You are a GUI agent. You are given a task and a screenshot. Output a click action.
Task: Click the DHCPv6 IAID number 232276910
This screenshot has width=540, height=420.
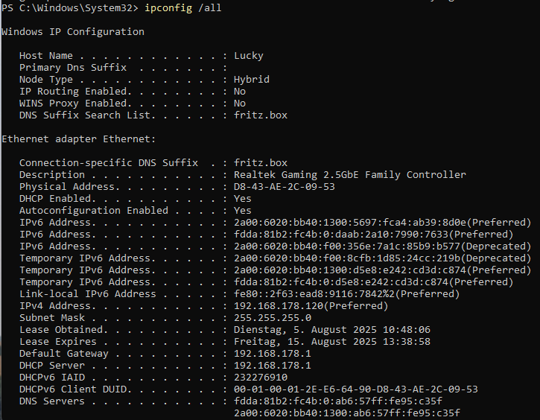click(261, 378)
